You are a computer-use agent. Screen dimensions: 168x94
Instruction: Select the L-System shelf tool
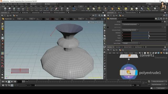point(74,9)
